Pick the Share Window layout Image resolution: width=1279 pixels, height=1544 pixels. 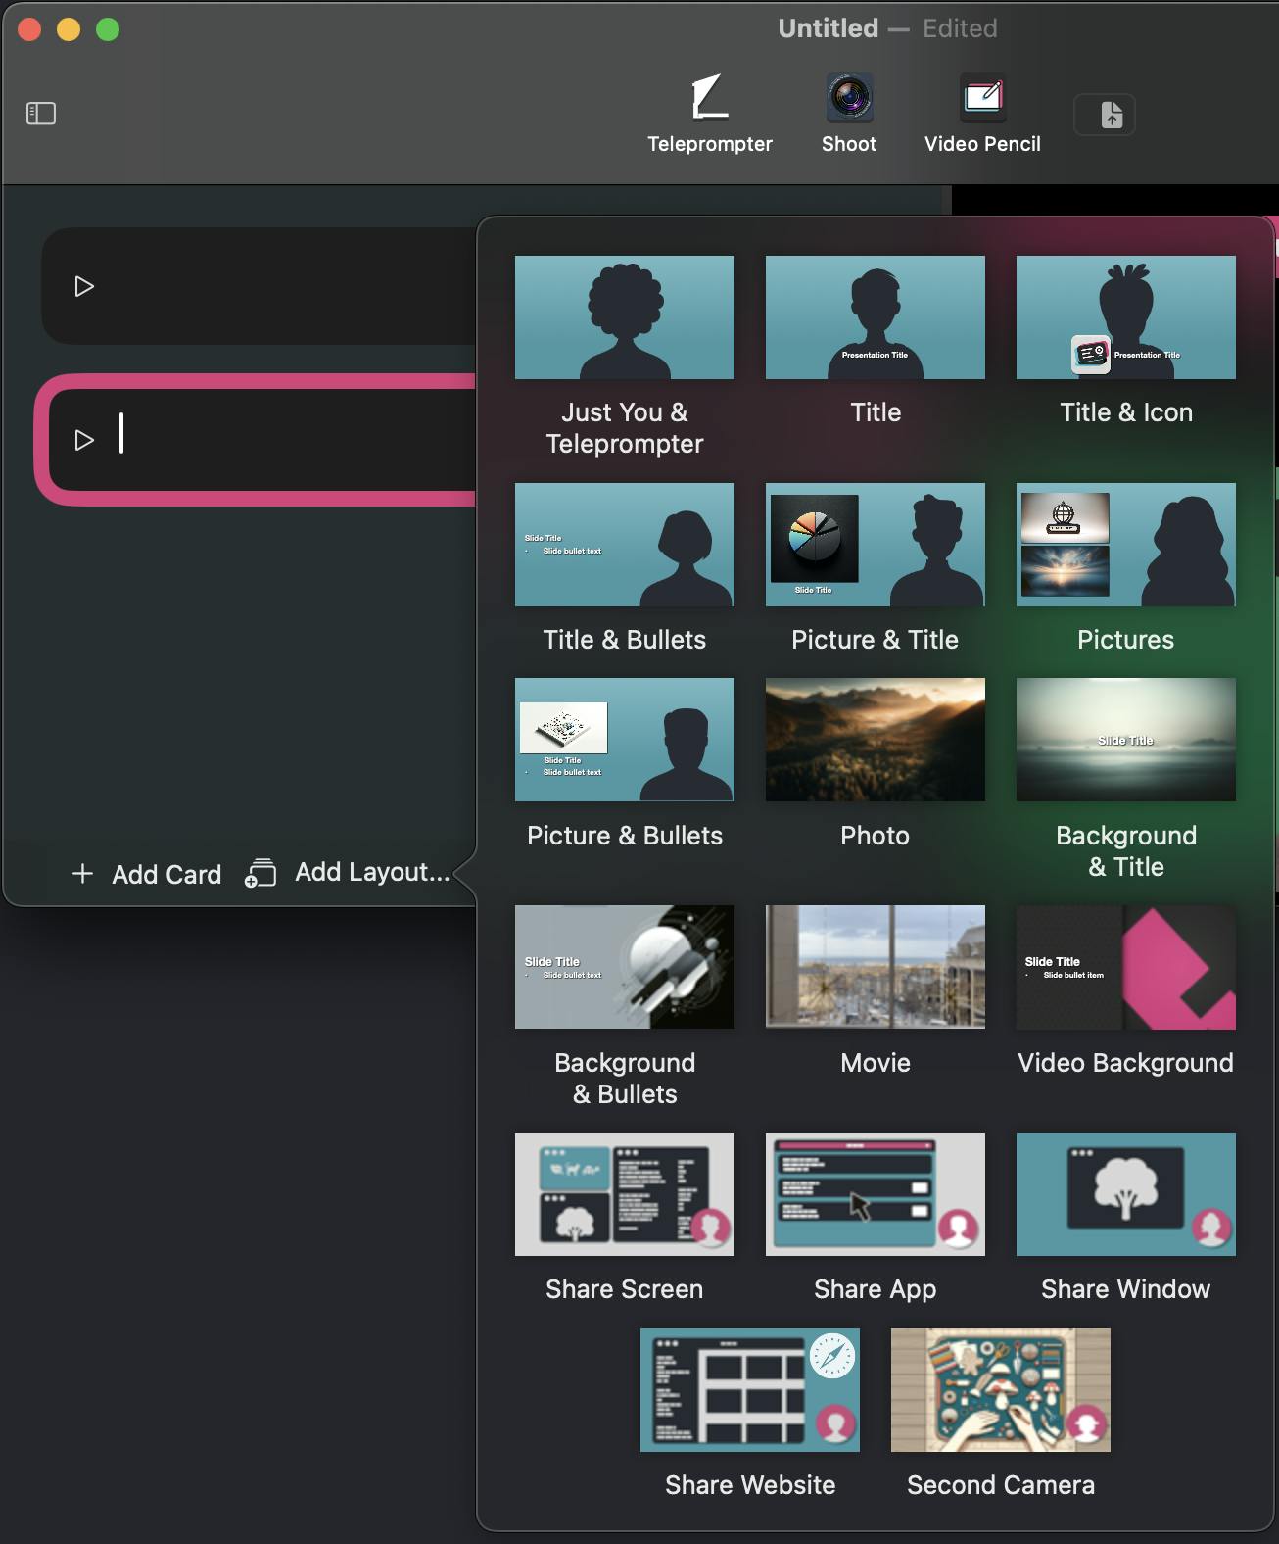1126,1218
